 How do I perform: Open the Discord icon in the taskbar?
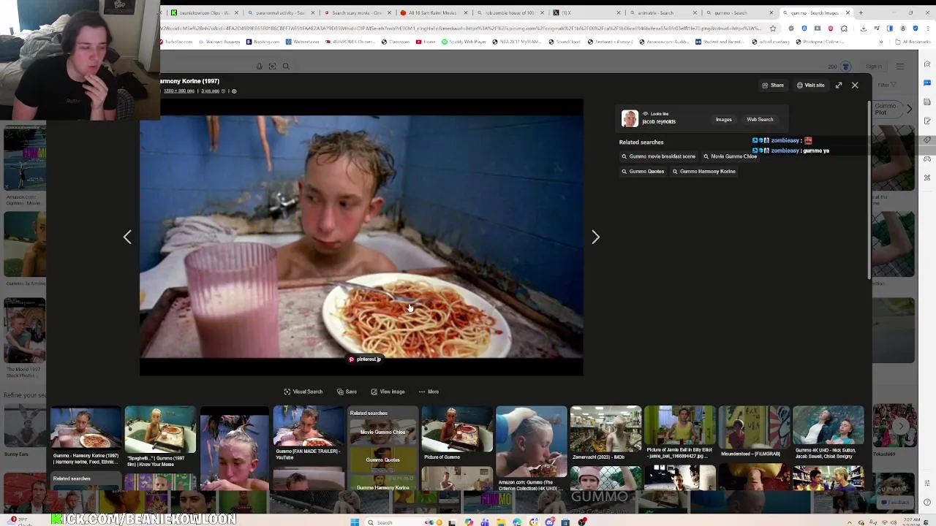click(550, 522)
